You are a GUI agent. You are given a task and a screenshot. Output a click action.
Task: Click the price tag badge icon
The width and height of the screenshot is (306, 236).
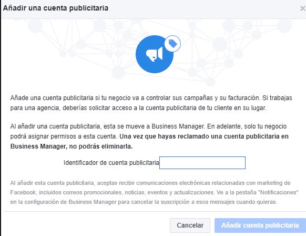pos(172,44)
